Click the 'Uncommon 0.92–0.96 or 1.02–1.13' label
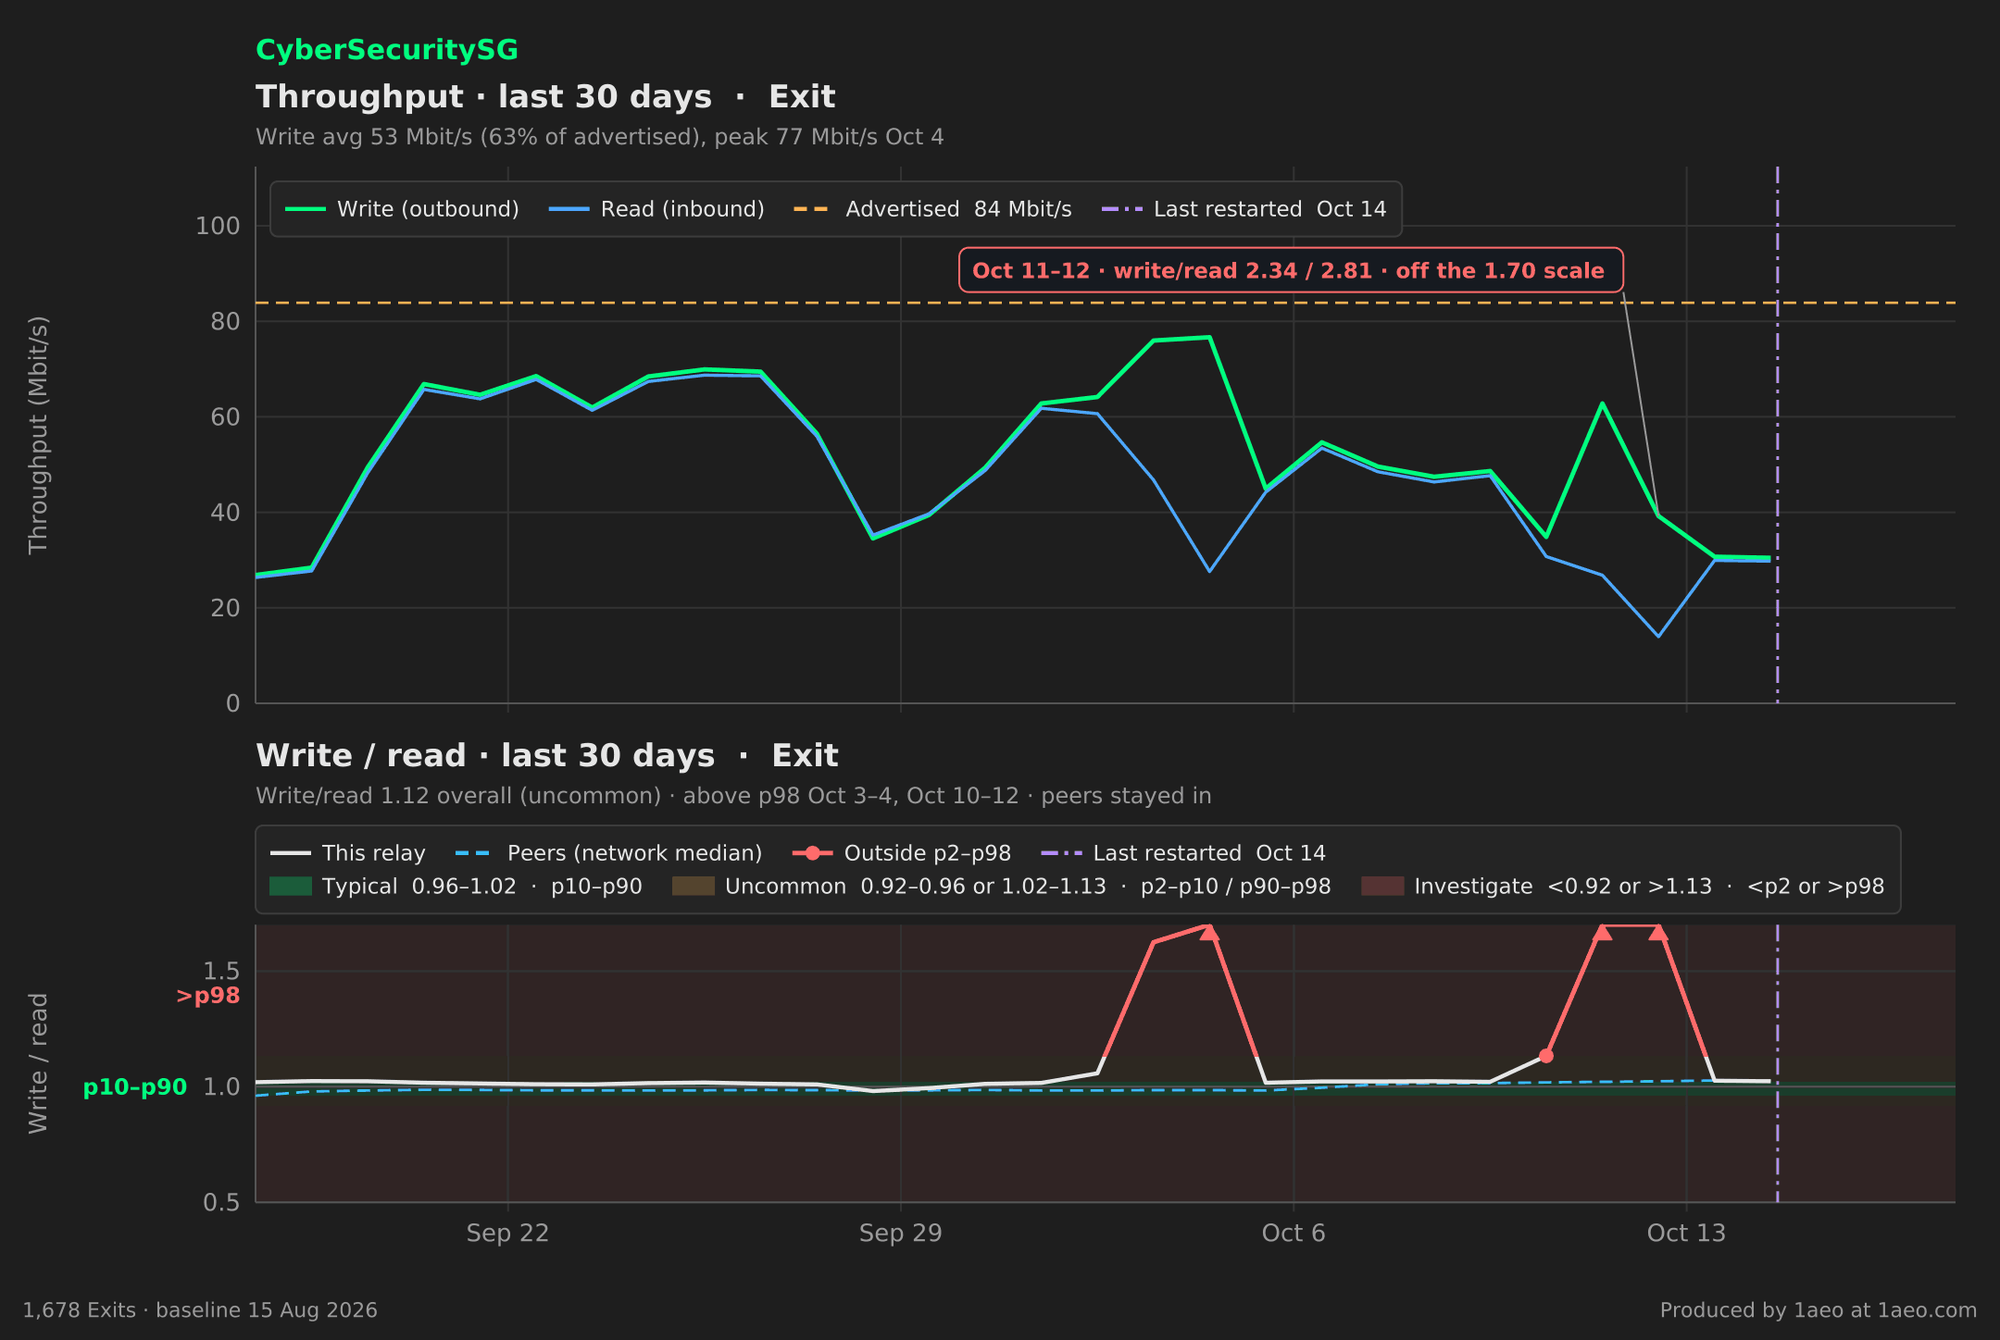Screen dimensions: 2000x1340 pyautogui.click(x=1028, y=887)
